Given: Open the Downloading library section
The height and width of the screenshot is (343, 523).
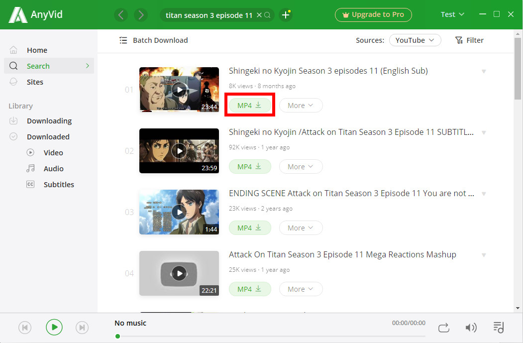Looking at the screenshot, I should pos(49,121).
